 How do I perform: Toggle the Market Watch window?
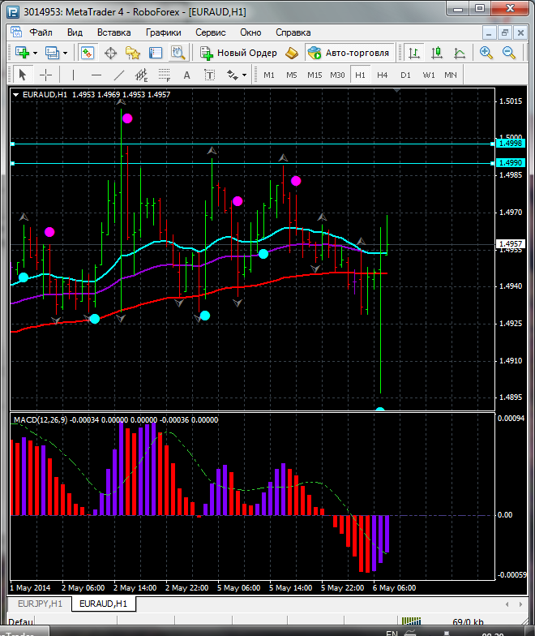pyautogui.click(x=88, y=53)
